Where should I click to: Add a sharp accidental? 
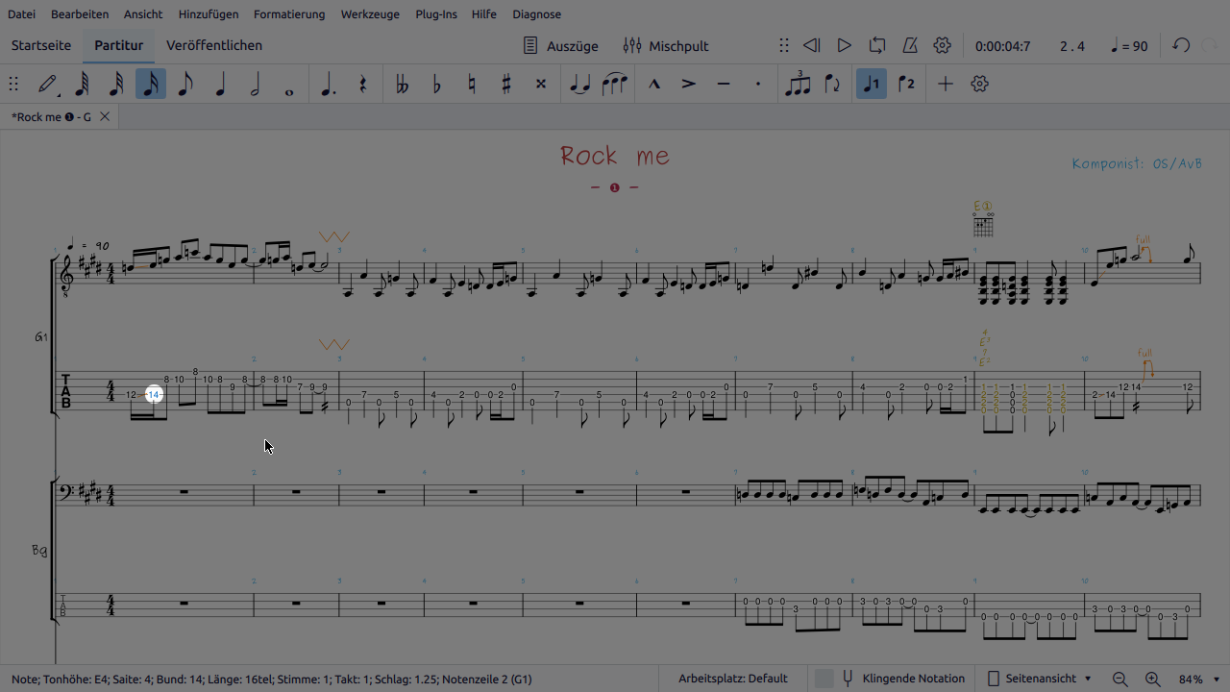(506, 85)
